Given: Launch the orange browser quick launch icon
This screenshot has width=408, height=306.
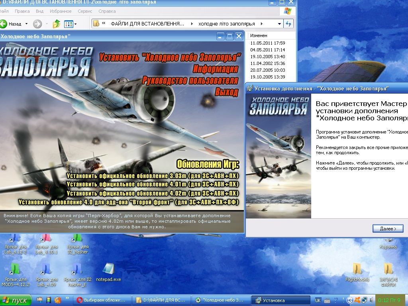Looking at the screenshot, I should pos(58,300).
